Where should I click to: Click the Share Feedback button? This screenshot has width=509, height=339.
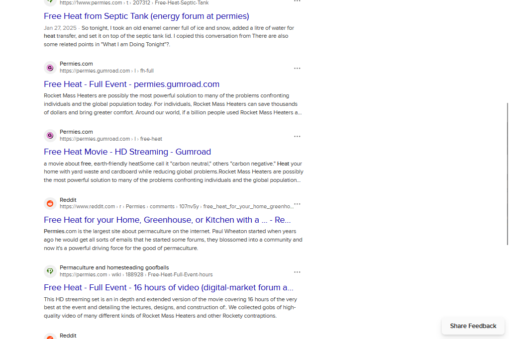(x=473, y=326)
